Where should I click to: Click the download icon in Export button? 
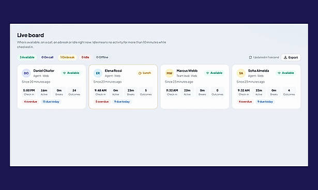pyautogui.click(x=285, y=57)
